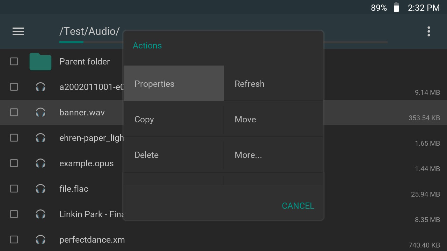Image resolution: width=447 pixels, height=251 pixels.
Task: Select the Parent folder checkbox
Action: [x=14, y=62]
